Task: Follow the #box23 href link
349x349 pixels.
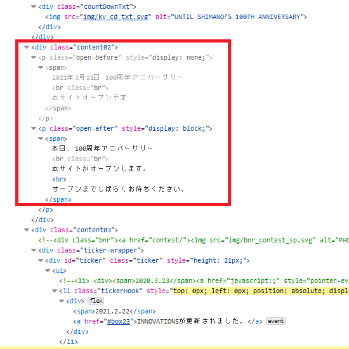Action: pyautogui.click(x=119, y=322)
